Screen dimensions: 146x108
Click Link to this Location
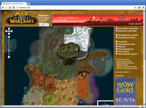(121, 72)
